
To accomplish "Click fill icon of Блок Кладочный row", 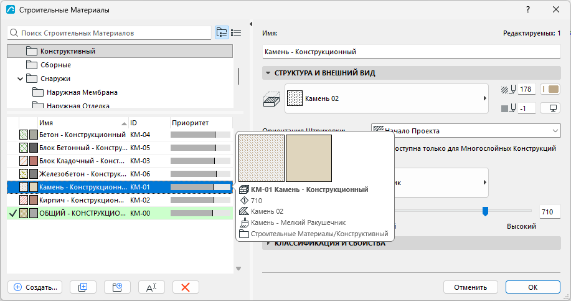I will 24,161.
